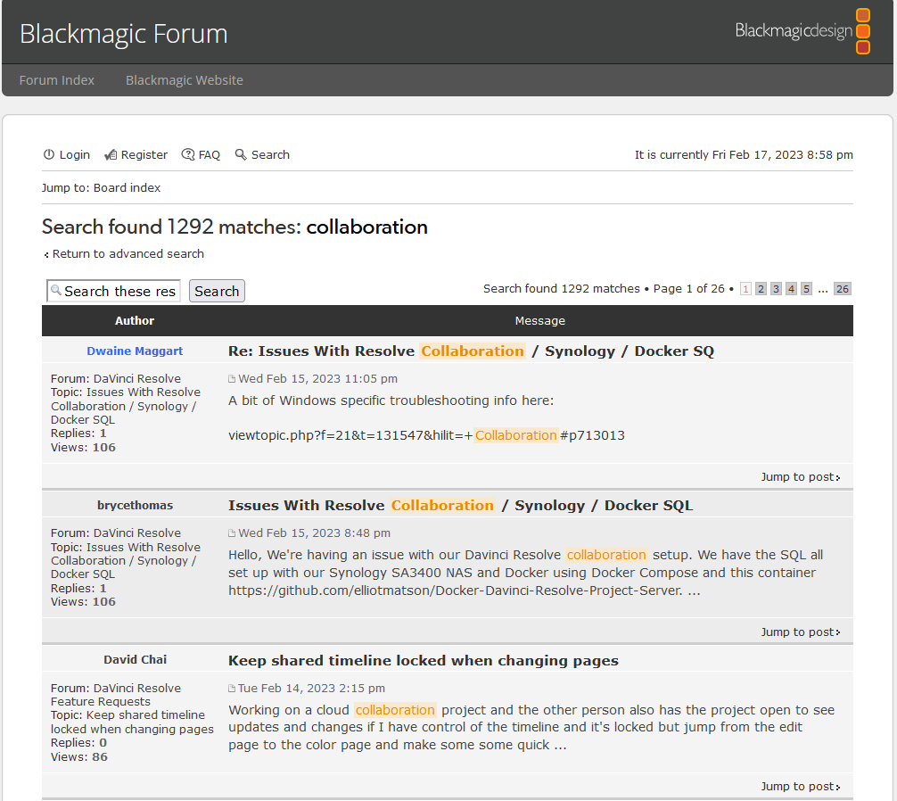Open the Forum Index menu item

point(57,80)
